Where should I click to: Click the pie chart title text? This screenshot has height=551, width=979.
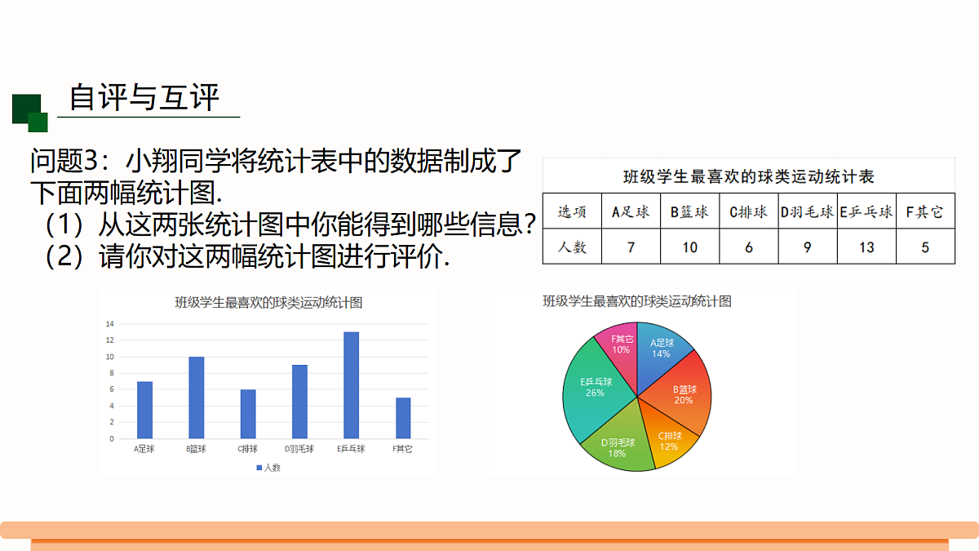point(637,301)
